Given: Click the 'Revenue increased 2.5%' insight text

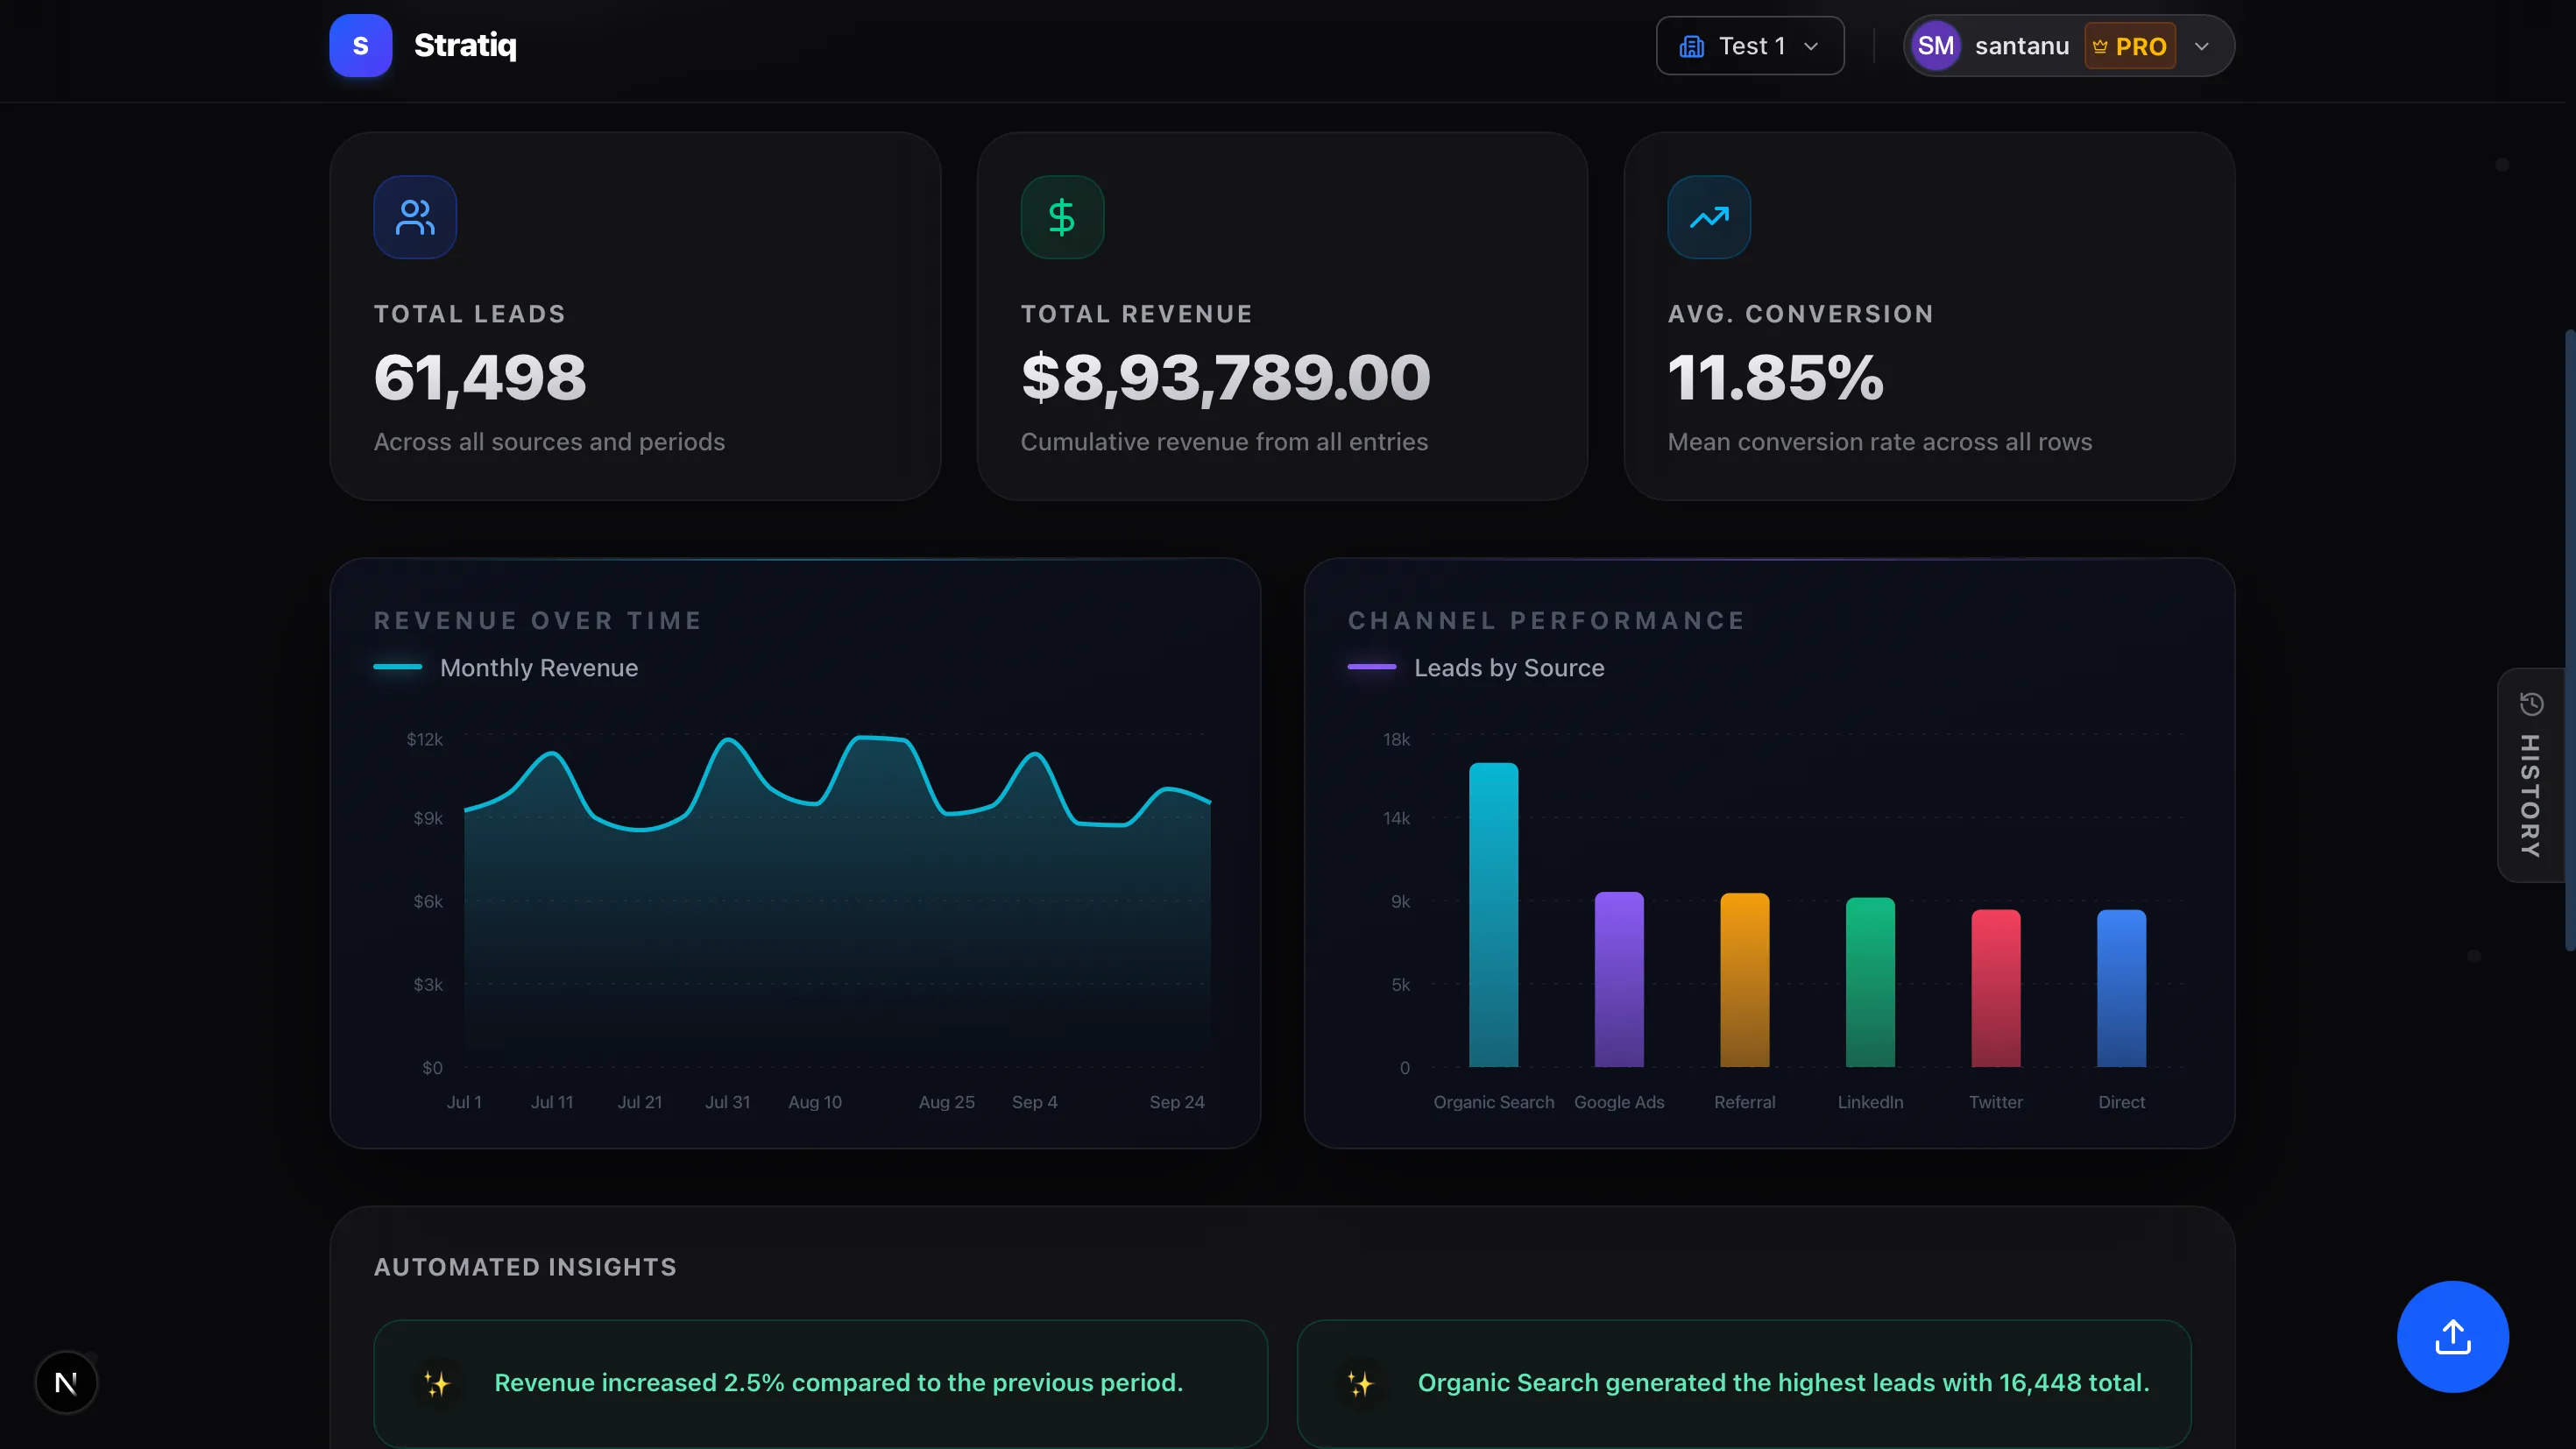Looking at the screenshot, I should coord(838,1383).
